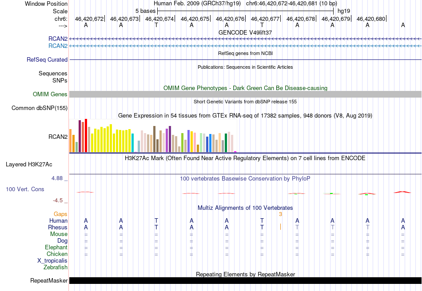Click the orange Gaps label
Screen dimensions: 422x291
(60, 214)
